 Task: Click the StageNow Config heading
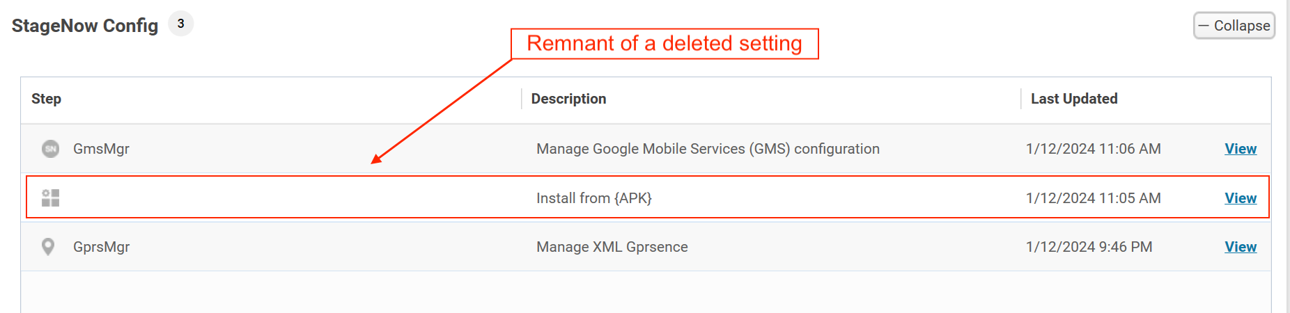(x=85, y=26)
